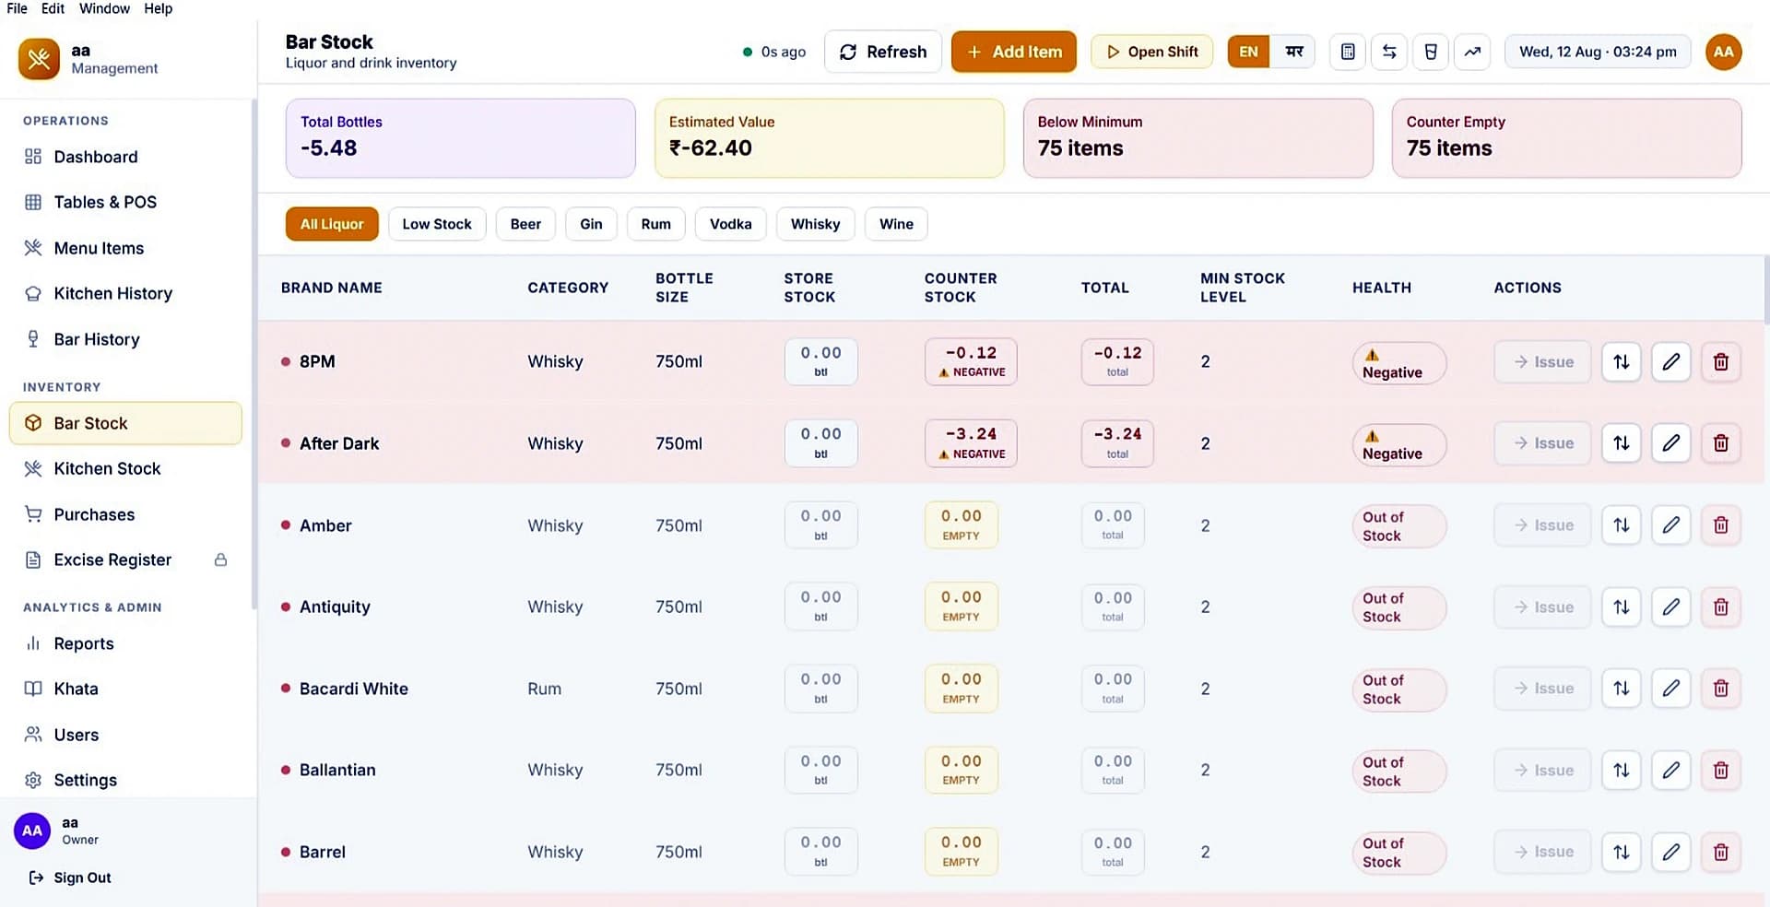1770x907 pixels.
Task: Open the File menu
Action: [x=17, y=8]
